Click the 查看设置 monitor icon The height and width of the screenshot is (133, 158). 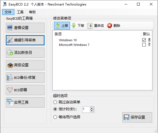coord(10,28)
